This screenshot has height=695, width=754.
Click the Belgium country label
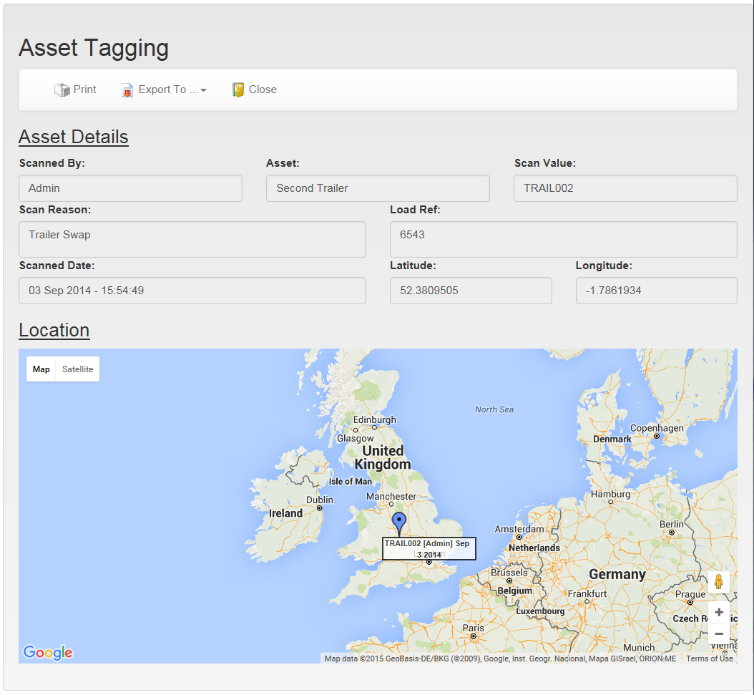(x=515, y=590)
